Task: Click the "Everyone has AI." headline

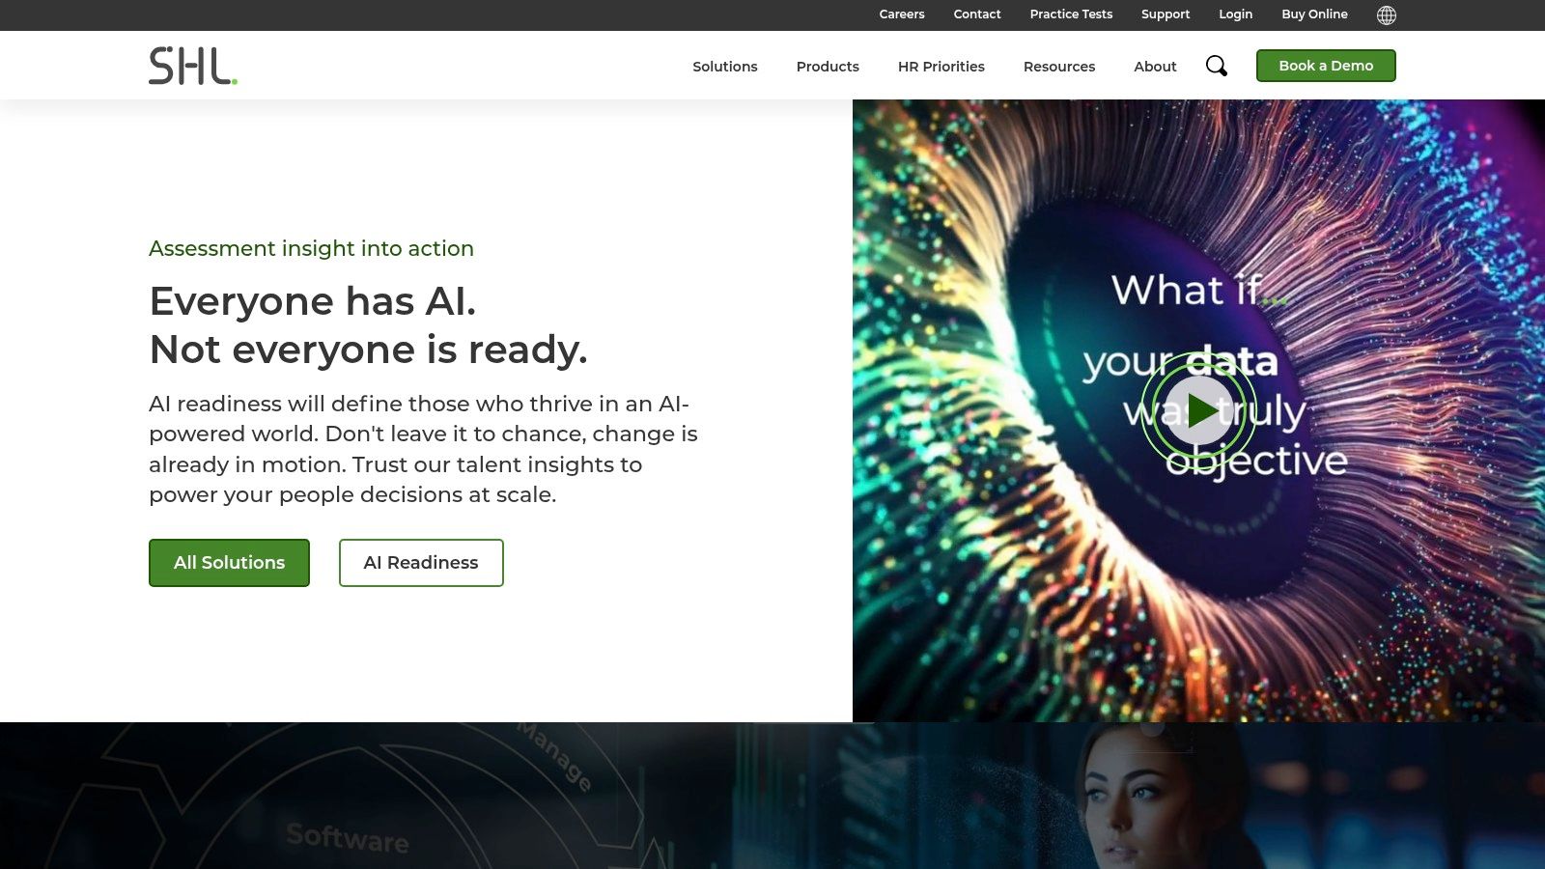Action: [x=313, y=301]
